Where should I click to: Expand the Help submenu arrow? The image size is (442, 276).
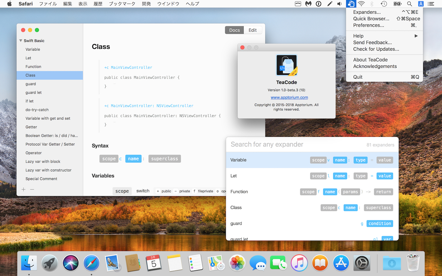416,36
